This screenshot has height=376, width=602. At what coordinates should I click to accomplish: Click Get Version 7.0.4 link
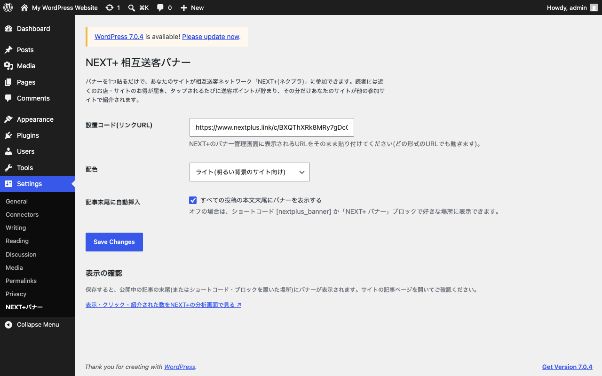[567, 367]
